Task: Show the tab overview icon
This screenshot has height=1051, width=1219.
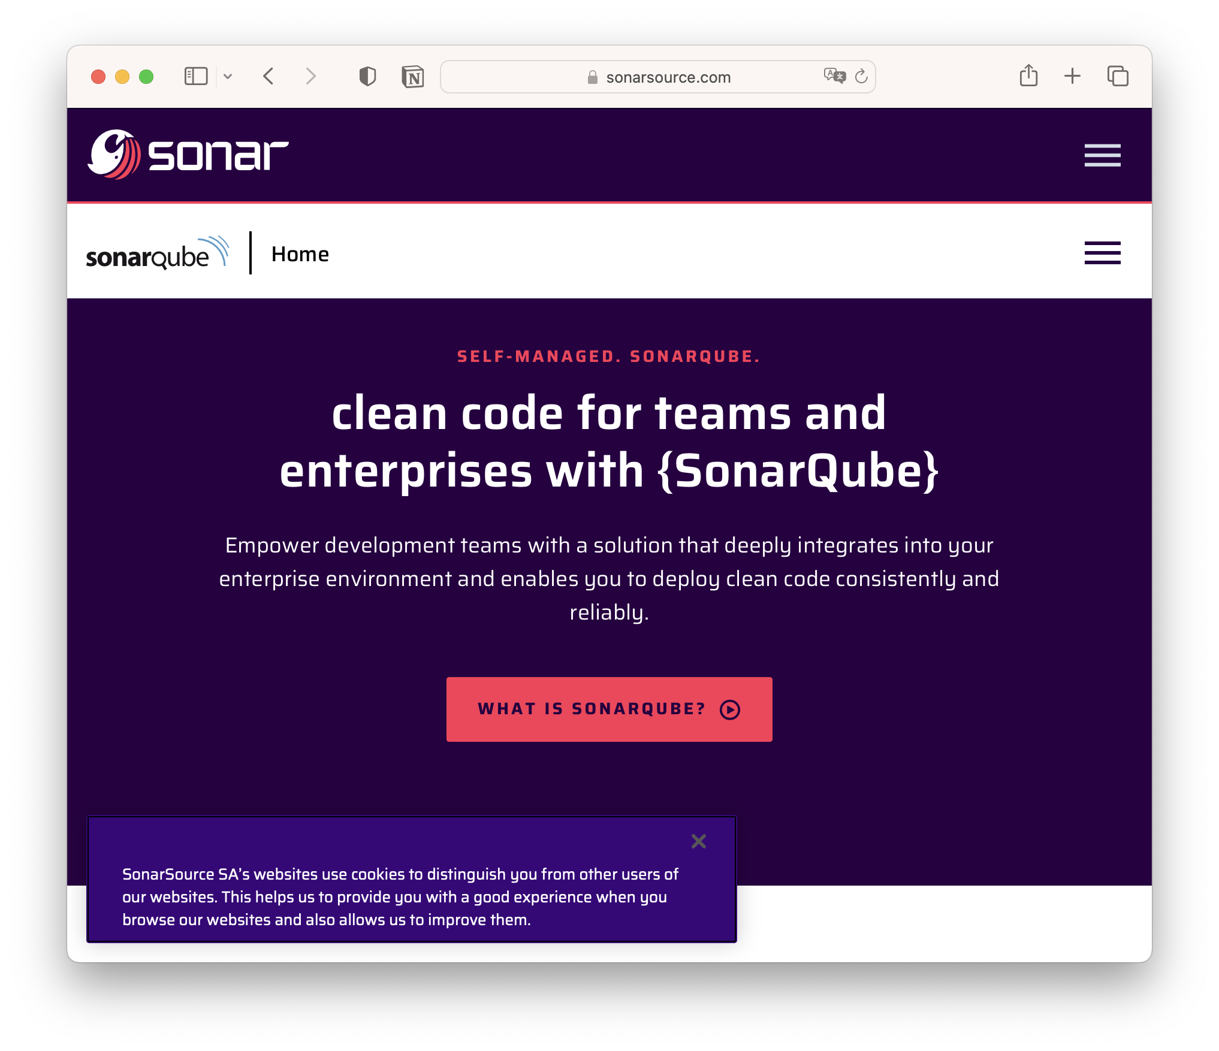Action: pyautogui.click(x=1118, y=76)
